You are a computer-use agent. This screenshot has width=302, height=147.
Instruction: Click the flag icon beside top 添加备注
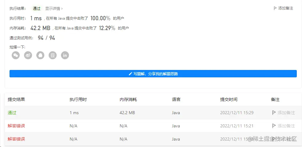click(275, 8)
